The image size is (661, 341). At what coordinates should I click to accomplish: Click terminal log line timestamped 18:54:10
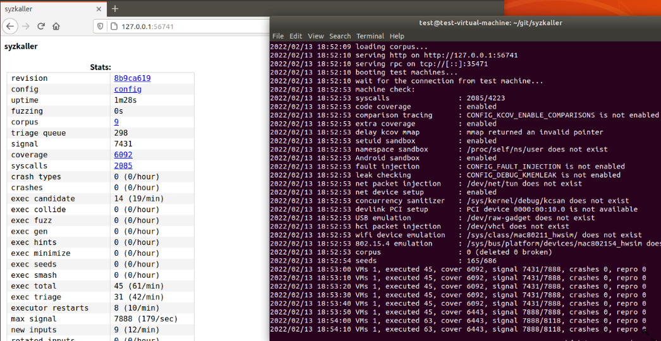(x=458, y=329)
